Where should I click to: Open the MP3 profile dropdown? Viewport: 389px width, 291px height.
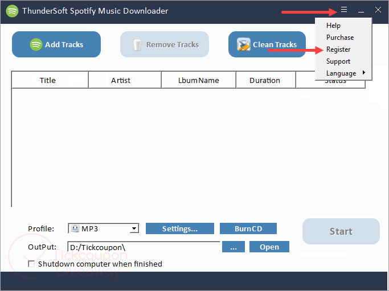tap(103, 228)
